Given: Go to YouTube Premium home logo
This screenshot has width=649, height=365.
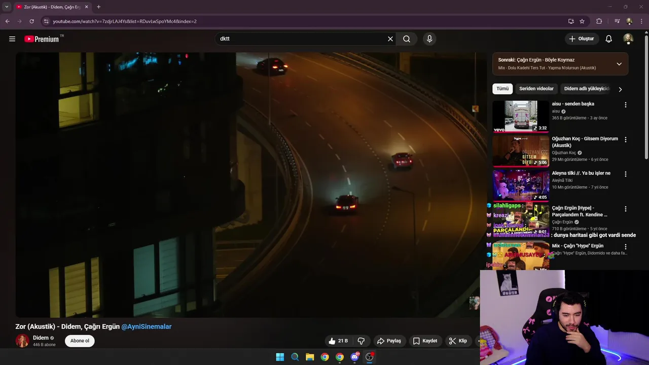Looking at the screenshot, I should tap(42, 39).
